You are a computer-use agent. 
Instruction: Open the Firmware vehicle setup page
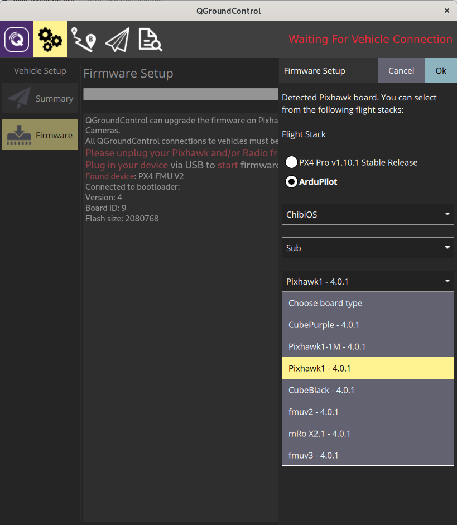[x=40, y=135]
